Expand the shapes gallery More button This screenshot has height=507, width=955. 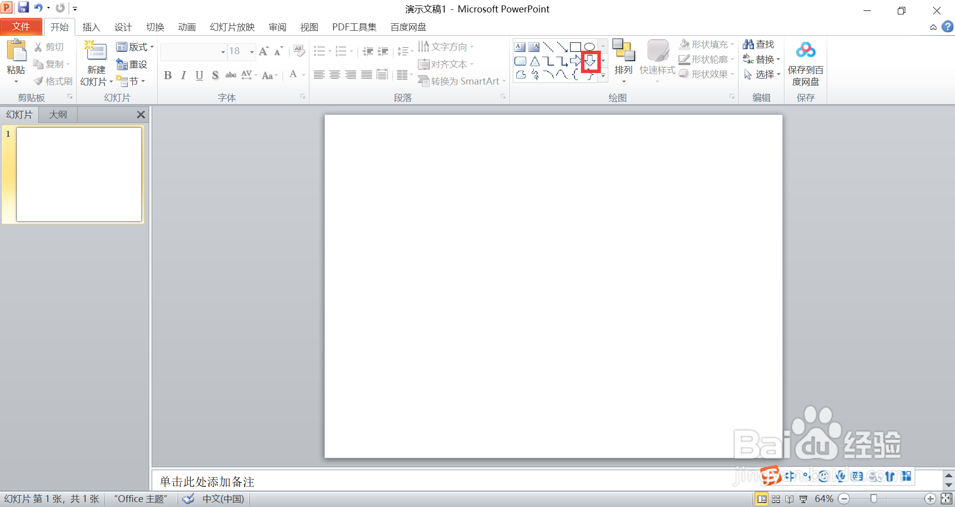point(603,76)
